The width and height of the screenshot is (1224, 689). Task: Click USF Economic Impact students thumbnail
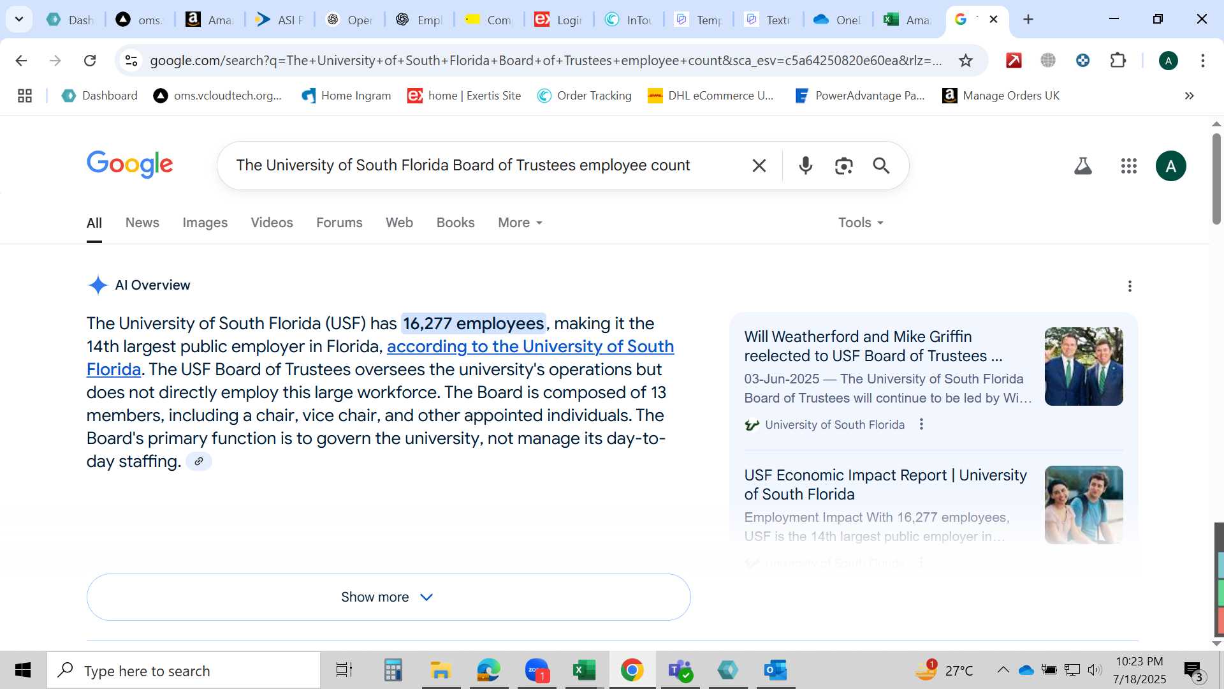(x=1084, y=505)
